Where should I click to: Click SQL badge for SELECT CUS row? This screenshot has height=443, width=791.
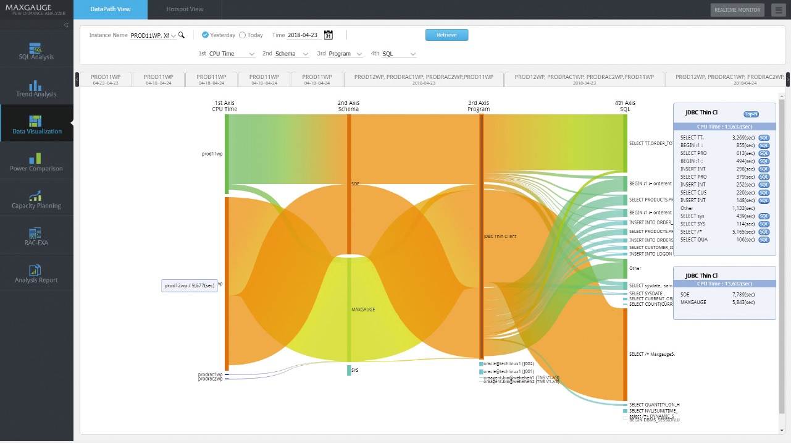[764, 192]
